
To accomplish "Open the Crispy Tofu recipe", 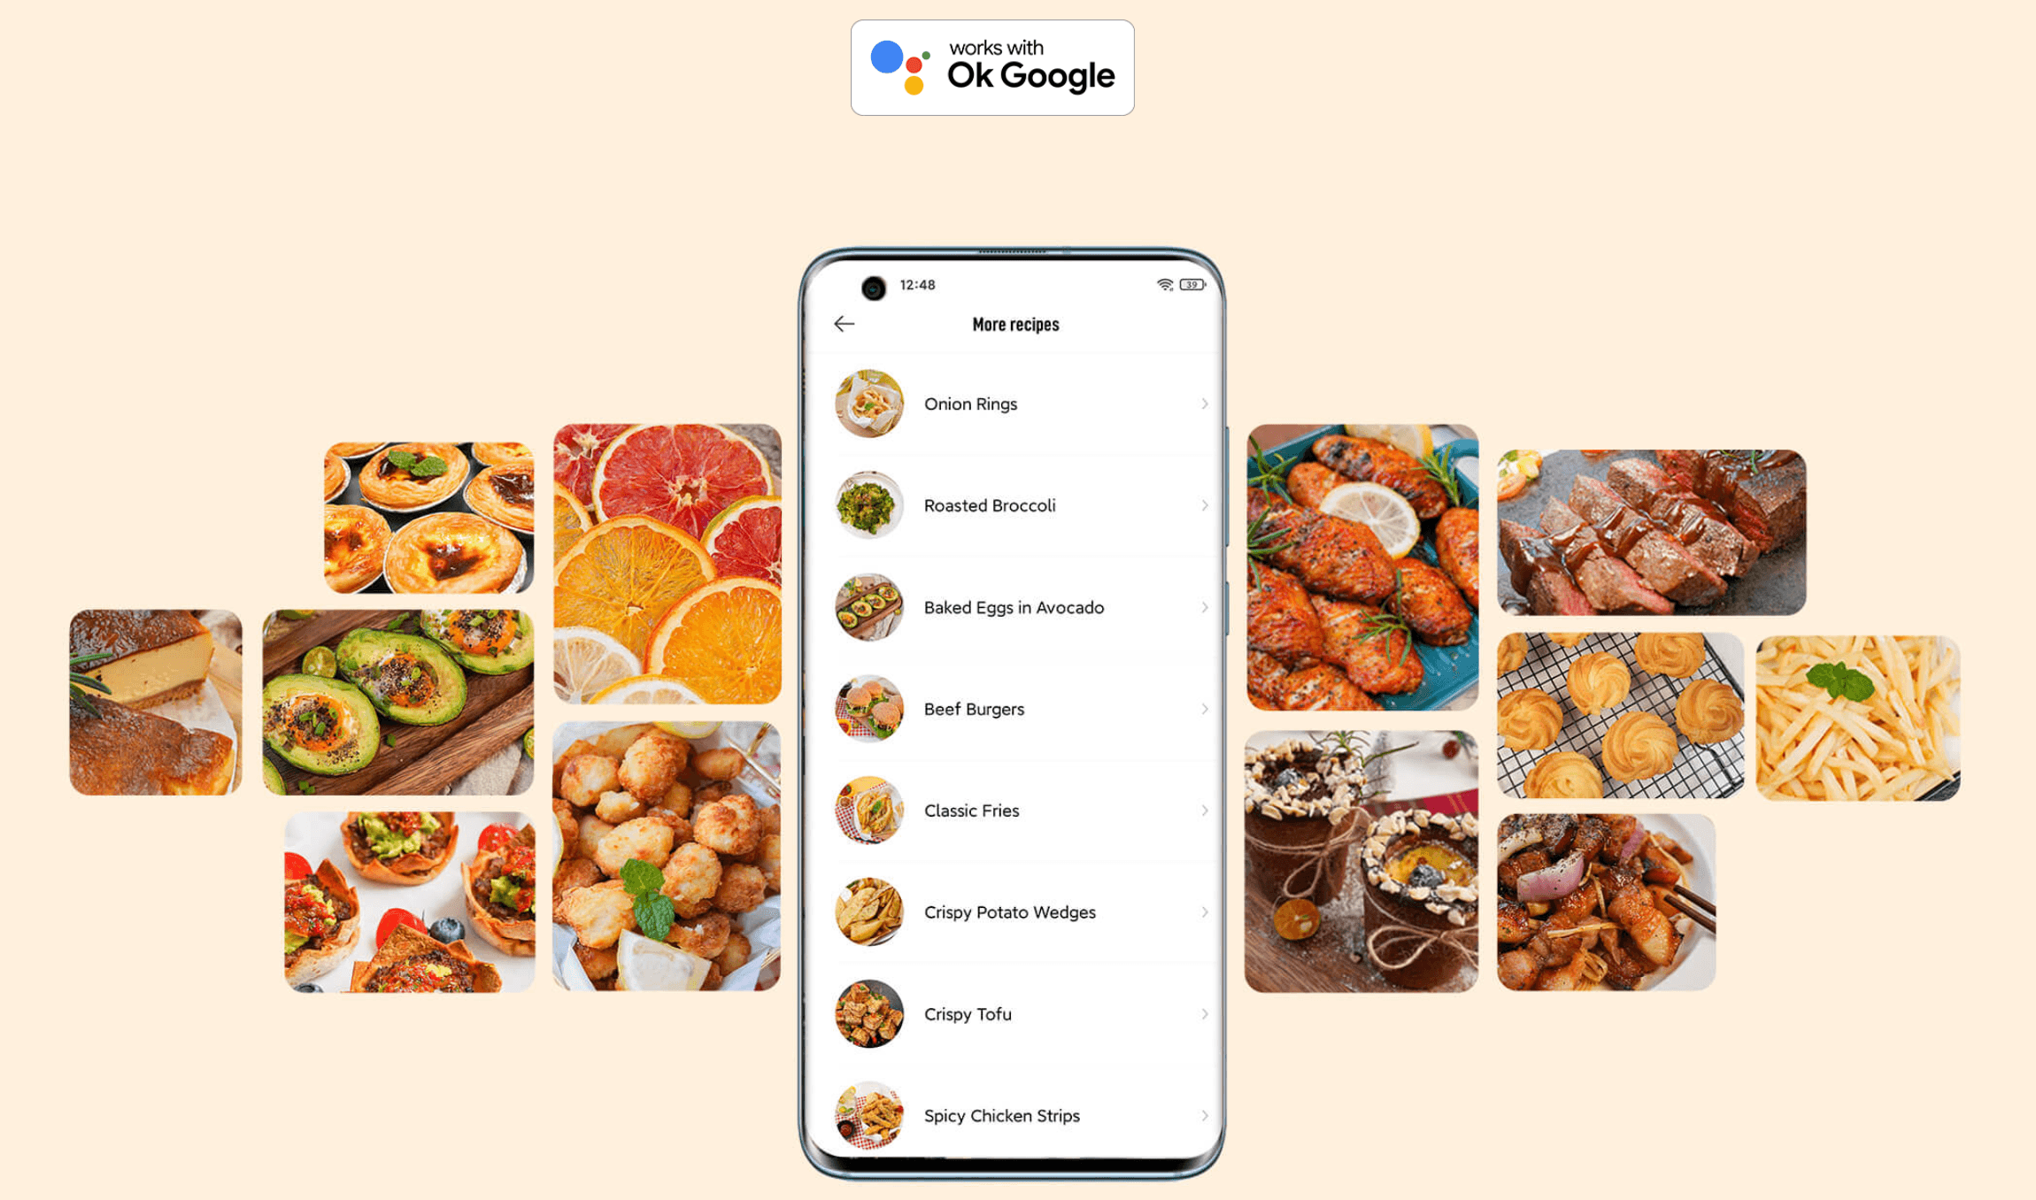I will 1017,1014.
